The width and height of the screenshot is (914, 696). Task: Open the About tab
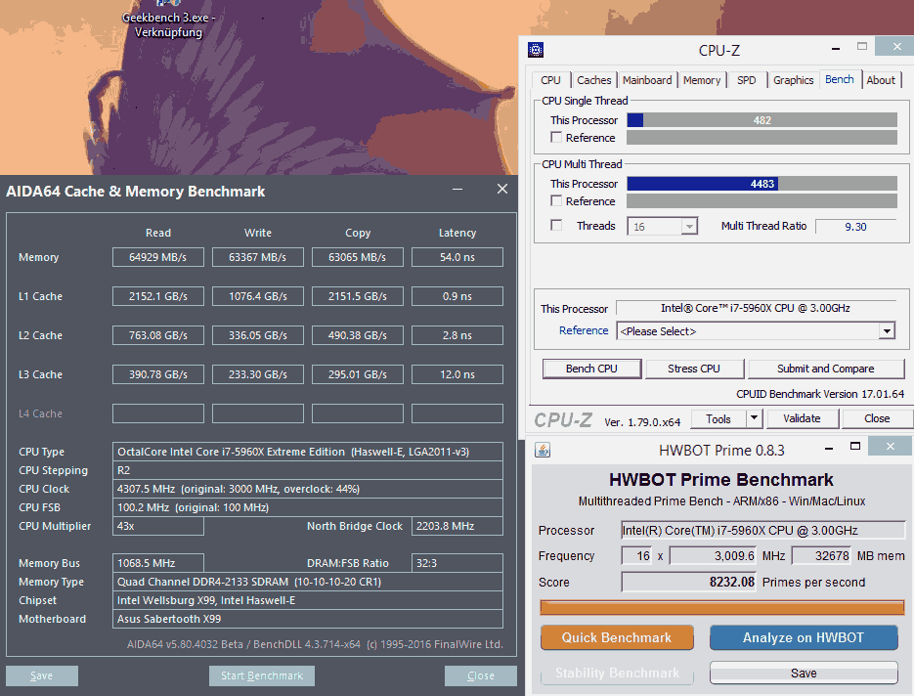pyautogui.click(x=880, y=80)
